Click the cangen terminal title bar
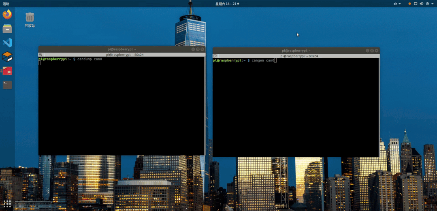This screenshot has height=211, width=437. pos(296,51)
